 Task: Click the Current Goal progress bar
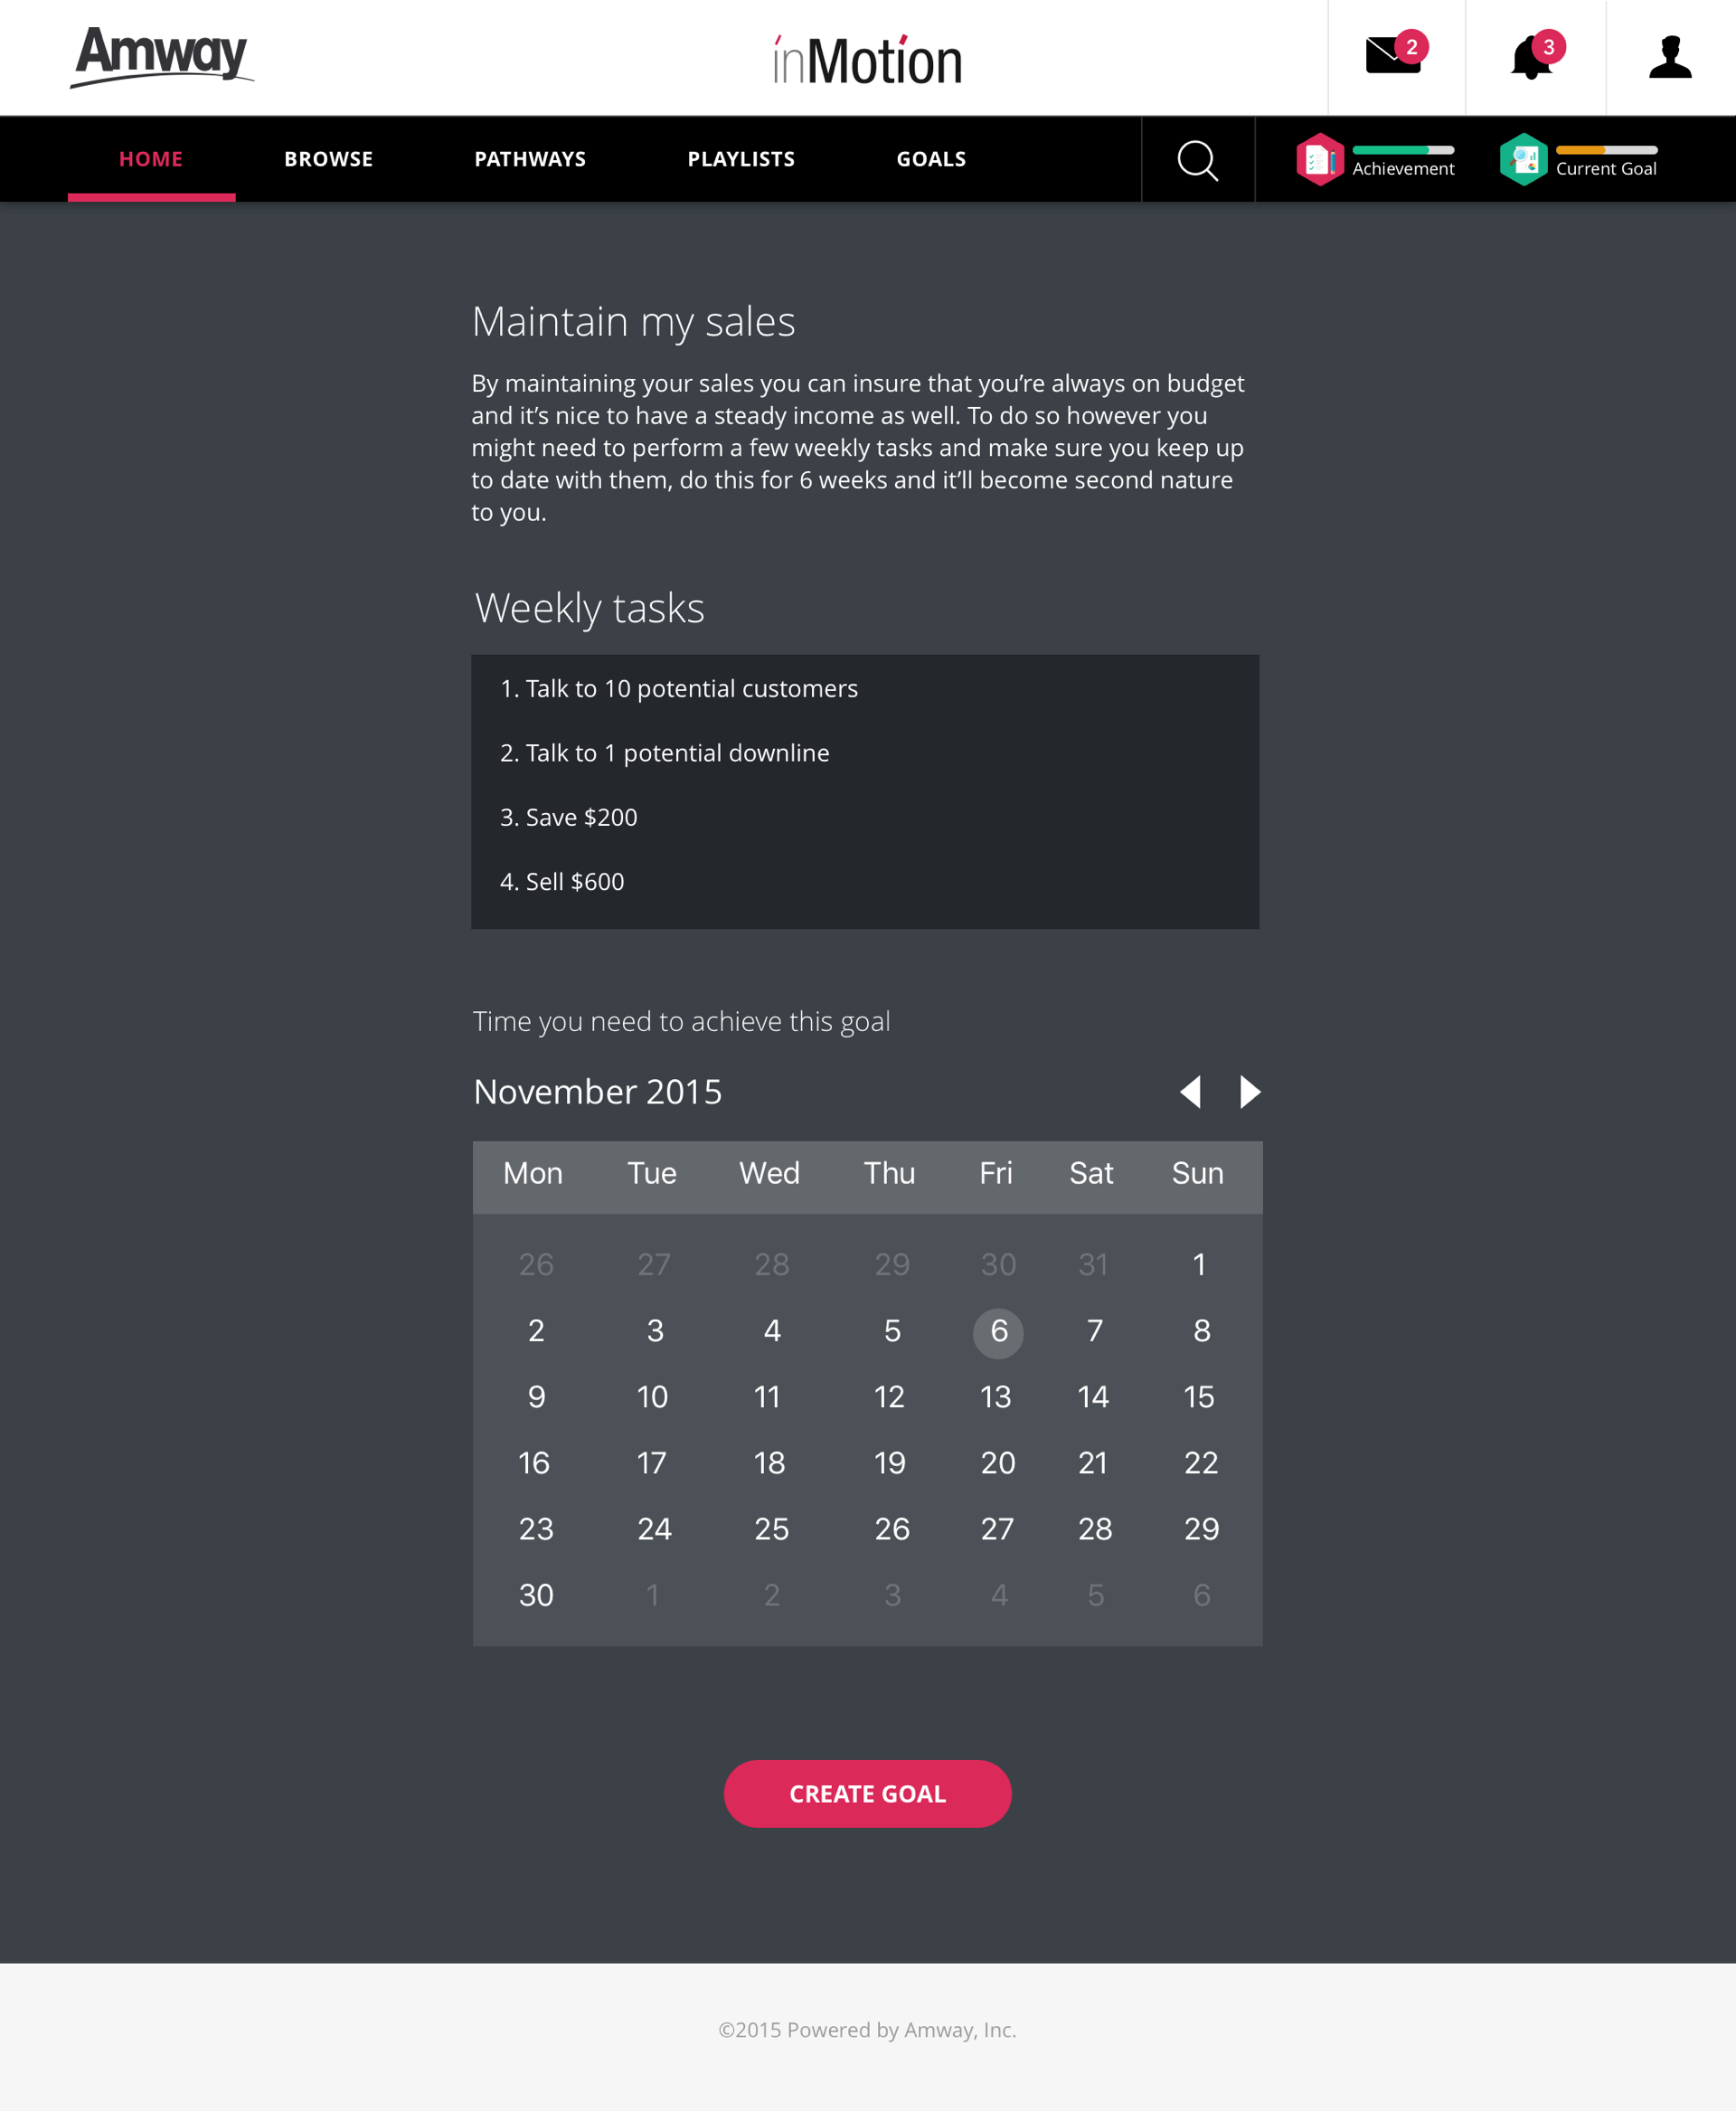1606,150
